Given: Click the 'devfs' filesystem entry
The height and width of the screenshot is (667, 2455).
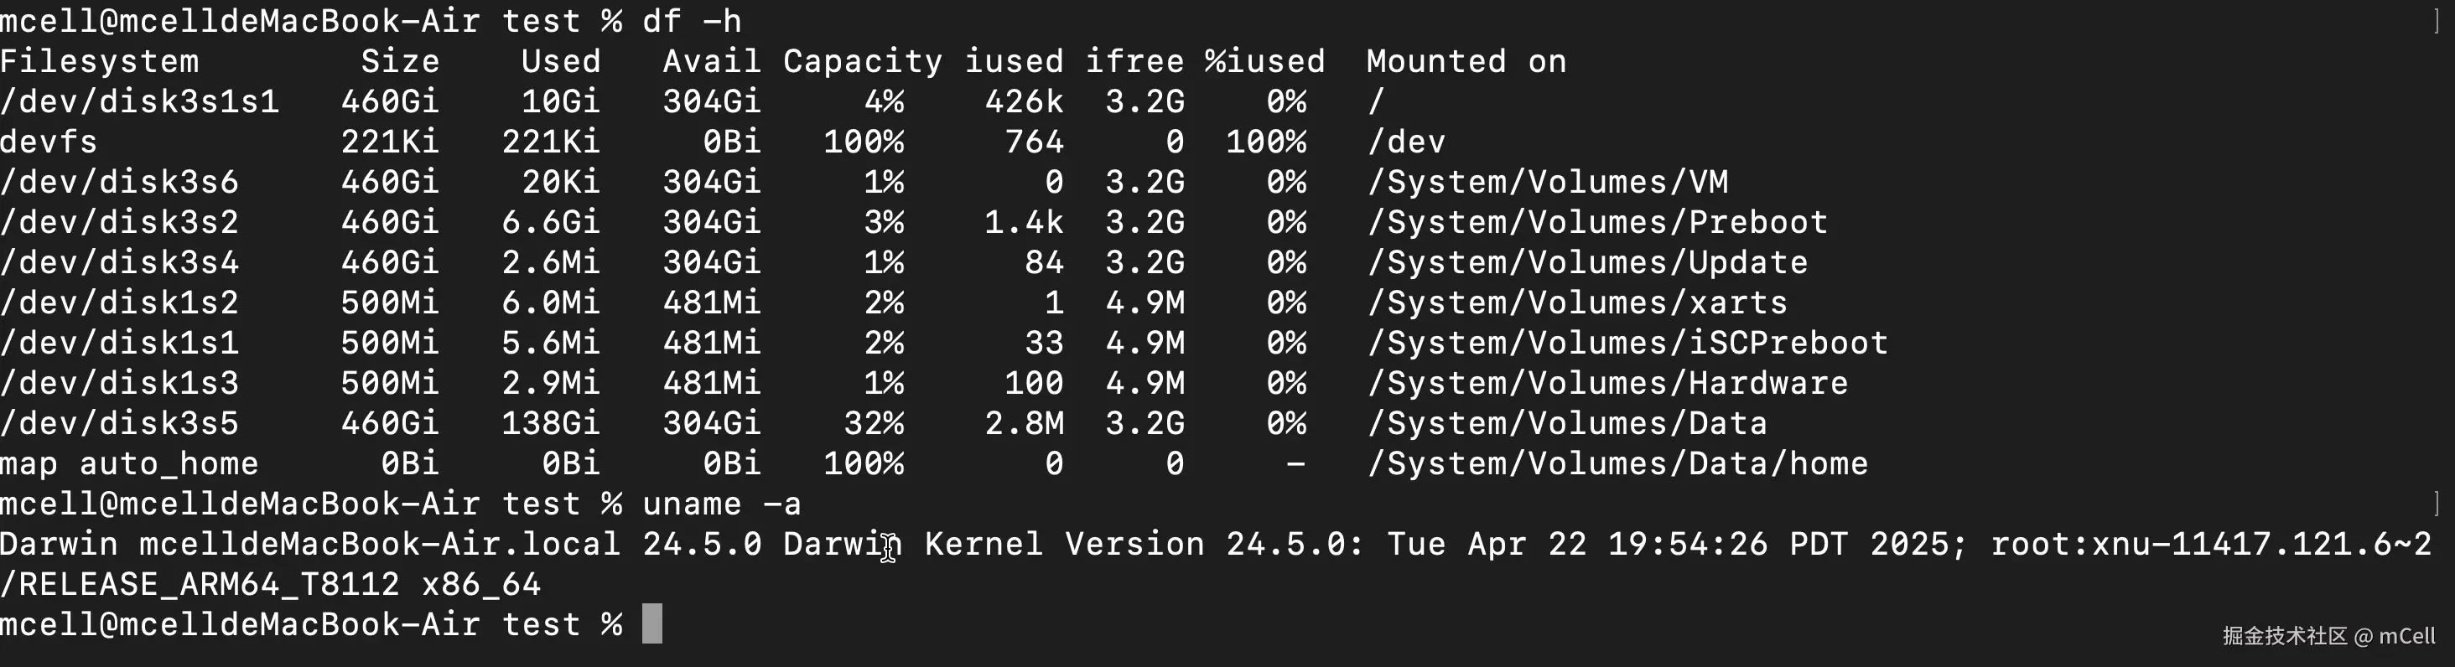Looking at the screenshot, I should coord(49,142).
